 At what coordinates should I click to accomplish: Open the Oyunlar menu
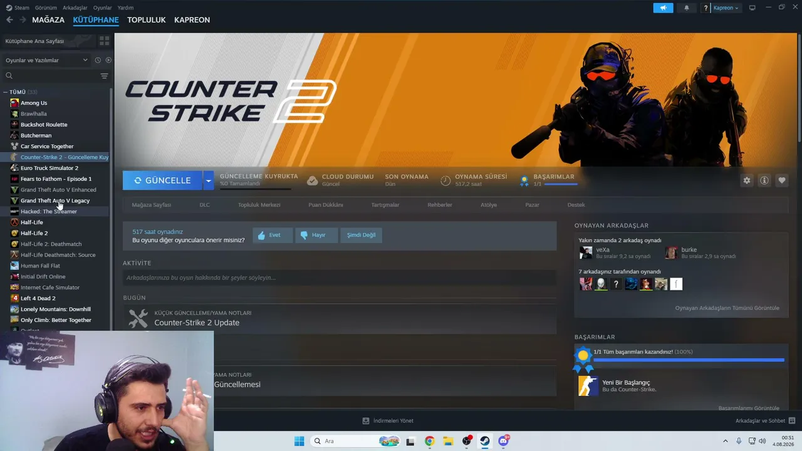coord(102,8)
